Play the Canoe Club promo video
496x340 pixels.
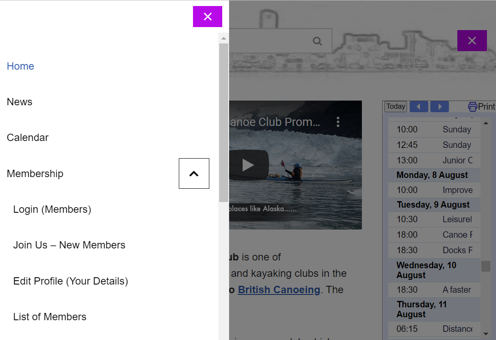pos(248,165)
